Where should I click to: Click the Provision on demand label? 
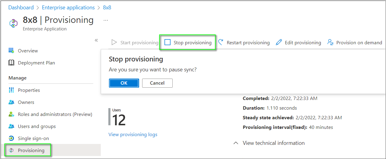pyautogui.click(x=359, y=42)
